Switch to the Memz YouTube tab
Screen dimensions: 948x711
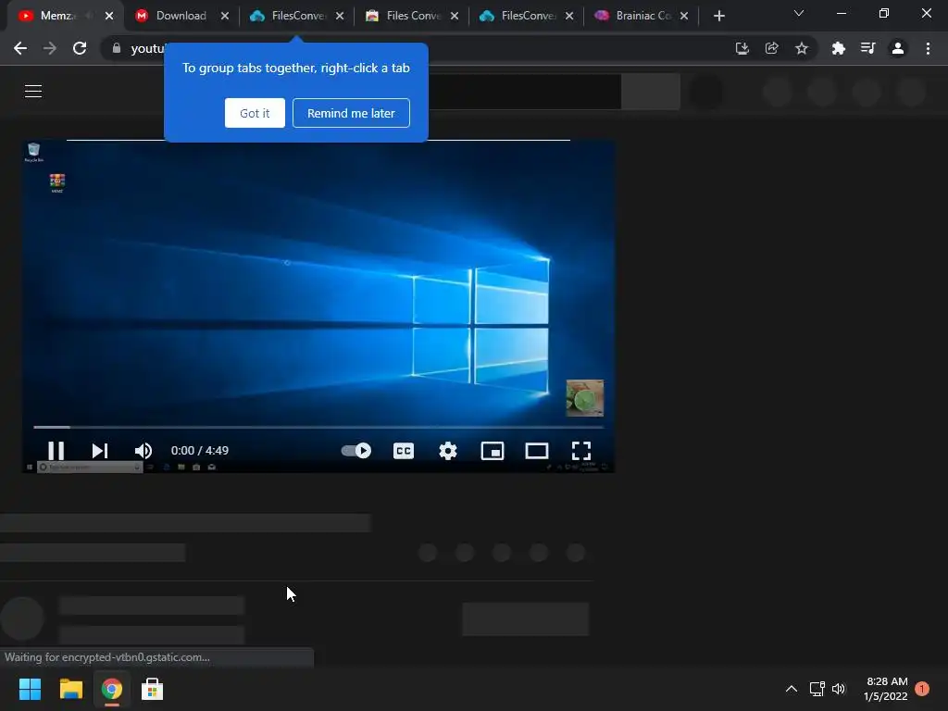(x=58, y=16)
